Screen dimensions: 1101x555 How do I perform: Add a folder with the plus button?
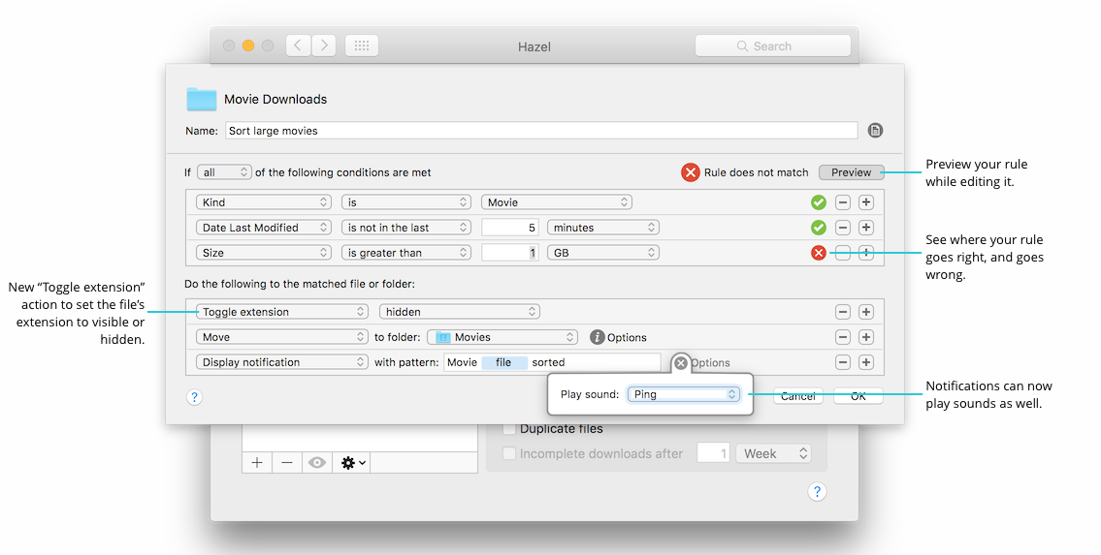[x=257, y=463]
